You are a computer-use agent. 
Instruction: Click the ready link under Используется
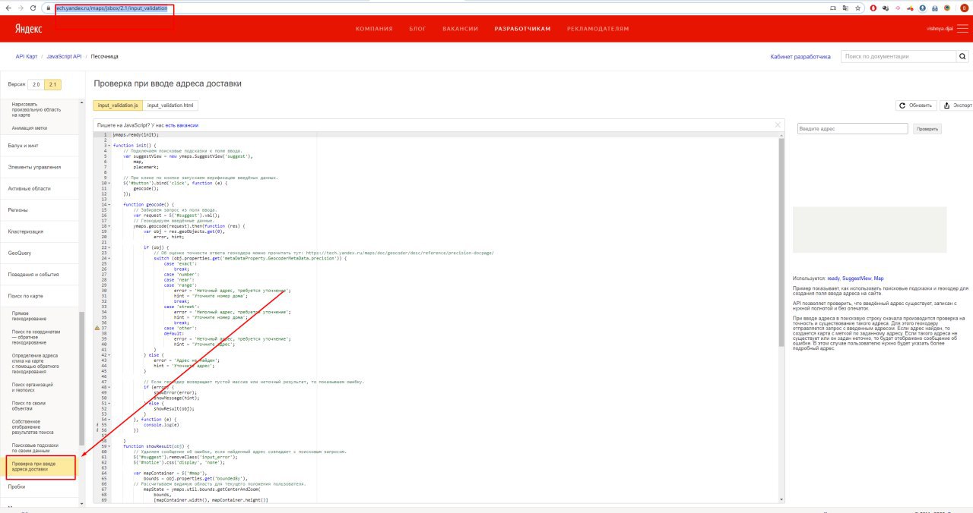pos(833,279)
